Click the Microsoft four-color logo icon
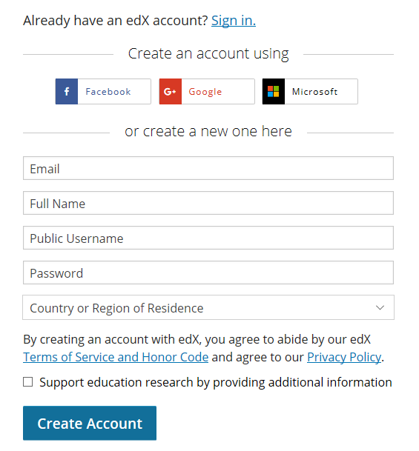Viewport: 419px width, 451px height. [274, 92]
